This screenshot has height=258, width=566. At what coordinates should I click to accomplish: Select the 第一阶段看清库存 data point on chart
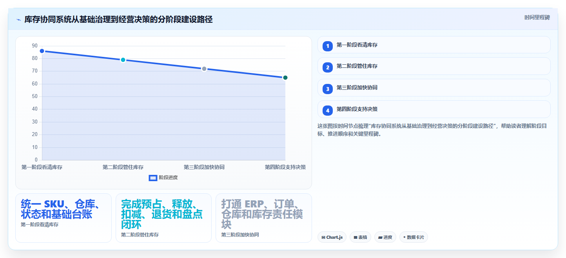(x=42, y=51)
